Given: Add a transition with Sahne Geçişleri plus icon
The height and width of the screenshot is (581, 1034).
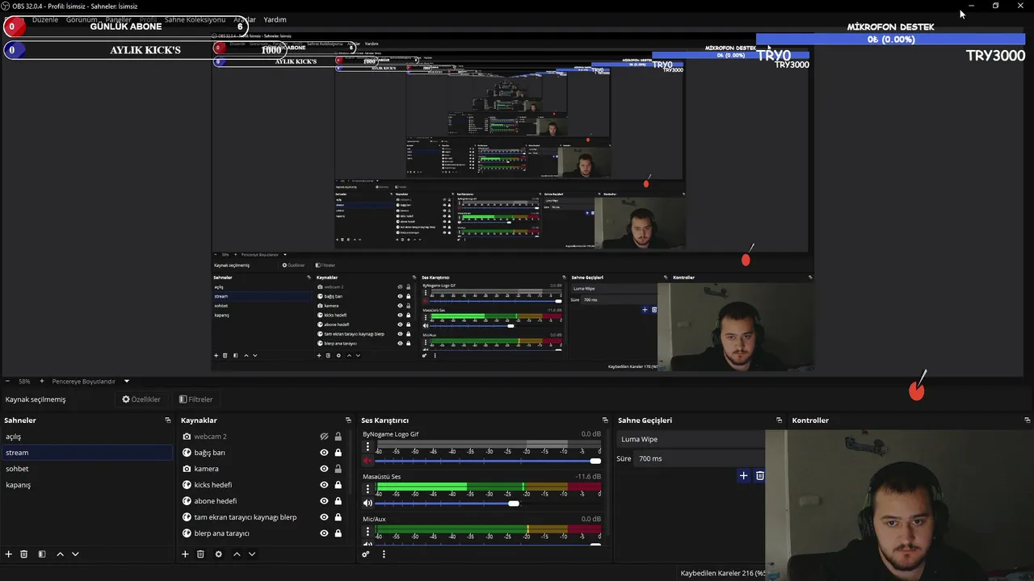Looking at the screenshot, I should (744, 475).
